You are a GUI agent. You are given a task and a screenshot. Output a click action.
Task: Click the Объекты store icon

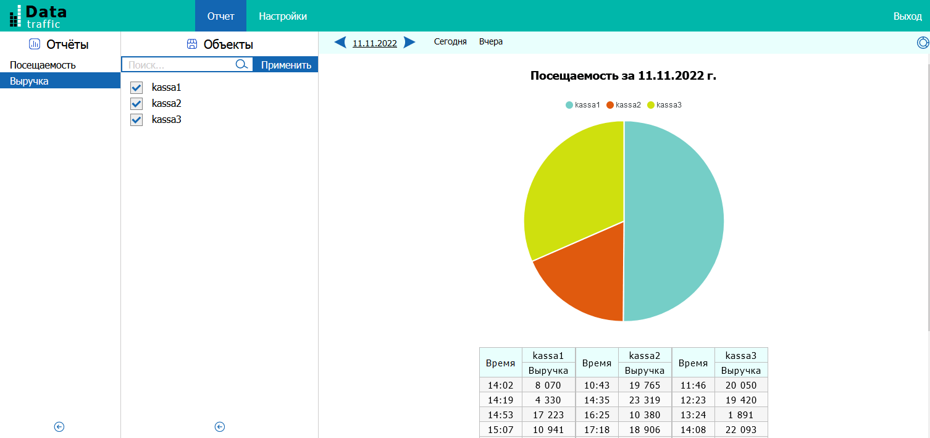(192, 44)
